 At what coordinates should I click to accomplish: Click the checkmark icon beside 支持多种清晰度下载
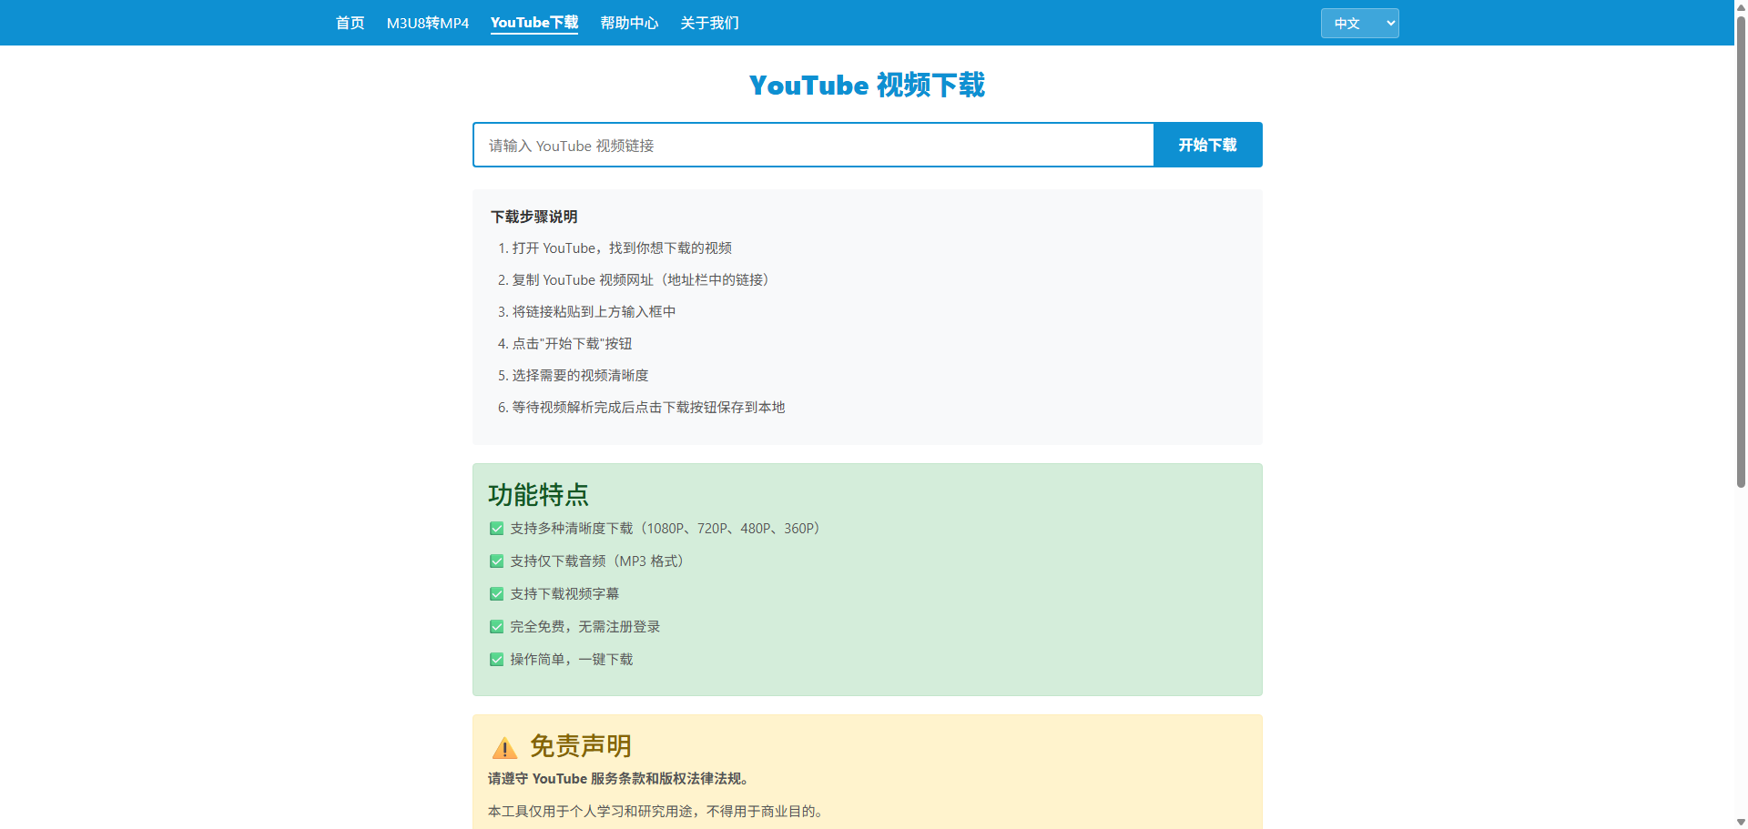coord(496,528)
